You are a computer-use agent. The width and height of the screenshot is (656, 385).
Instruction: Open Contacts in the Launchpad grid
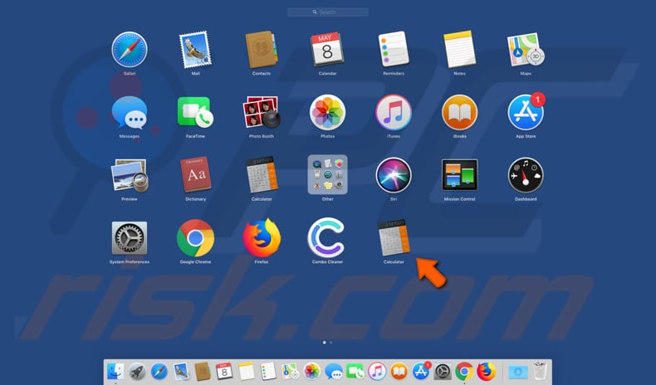tap(262, 49)
